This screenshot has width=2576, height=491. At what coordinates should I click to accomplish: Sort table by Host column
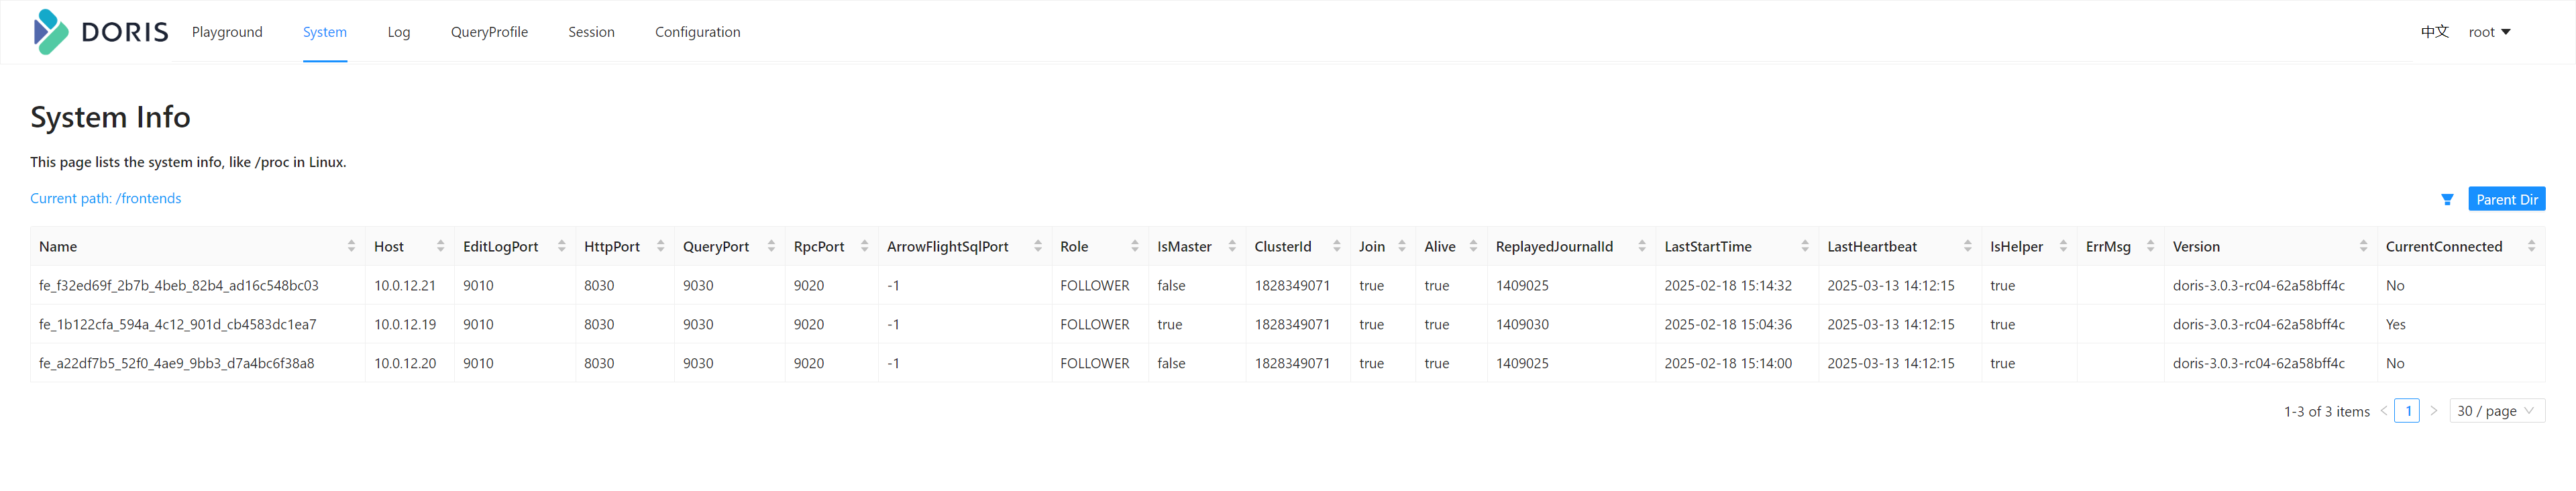coord(440,246)
